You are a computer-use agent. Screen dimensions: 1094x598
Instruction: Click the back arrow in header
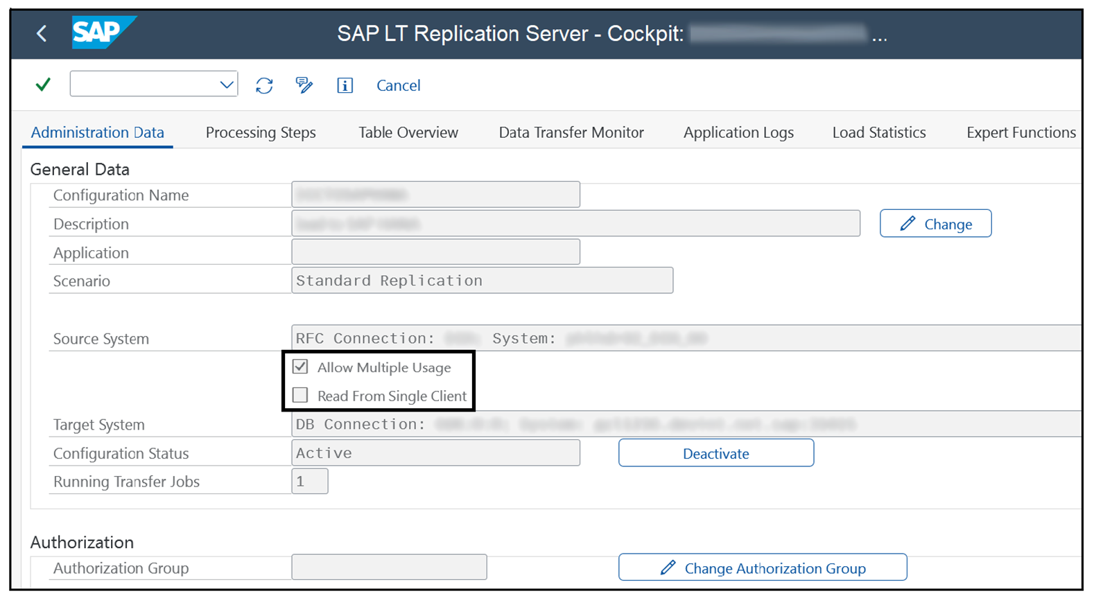pos(42,33)
